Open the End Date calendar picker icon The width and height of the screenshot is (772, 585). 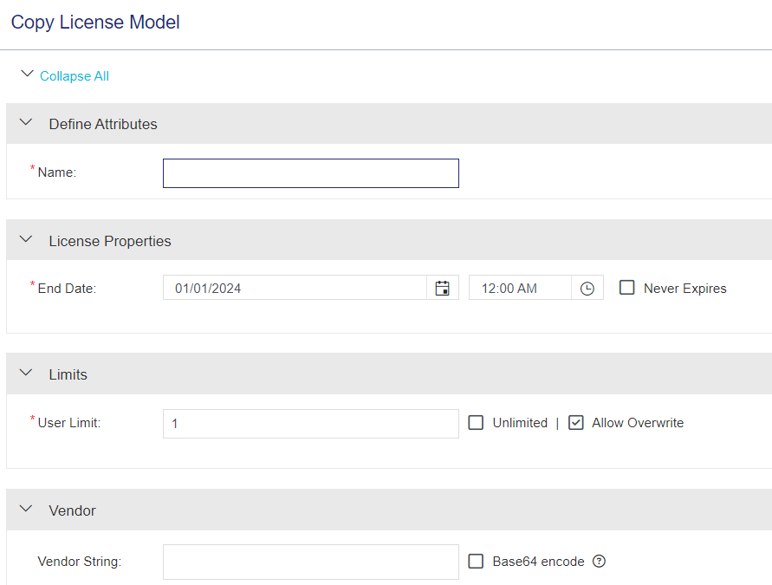(x=442, y=288)
